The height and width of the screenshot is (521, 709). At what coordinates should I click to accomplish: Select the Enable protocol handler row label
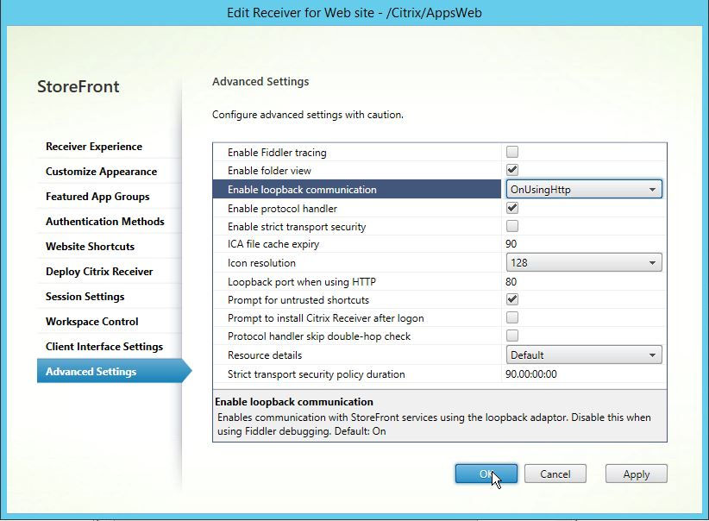(x=282, y=209)
